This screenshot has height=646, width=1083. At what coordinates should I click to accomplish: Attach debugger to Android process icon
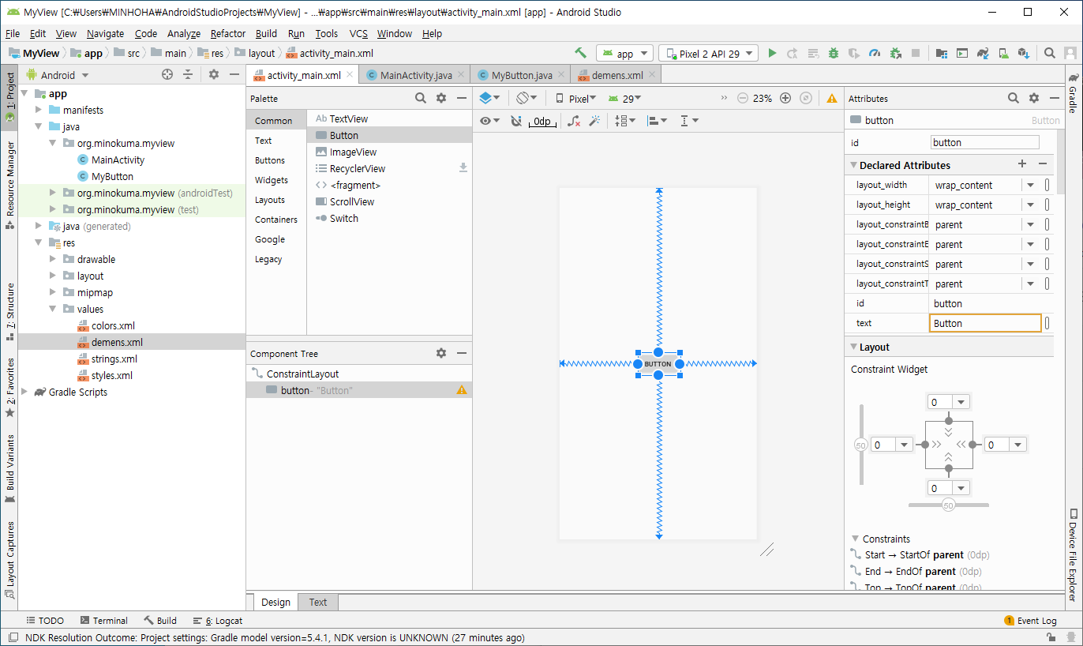[895, 53]
